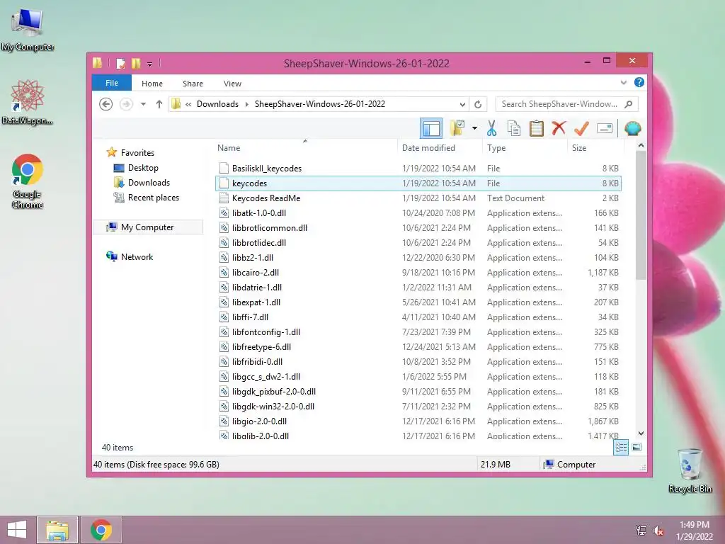Select the keycodes file row

click(x=418, y=183)
